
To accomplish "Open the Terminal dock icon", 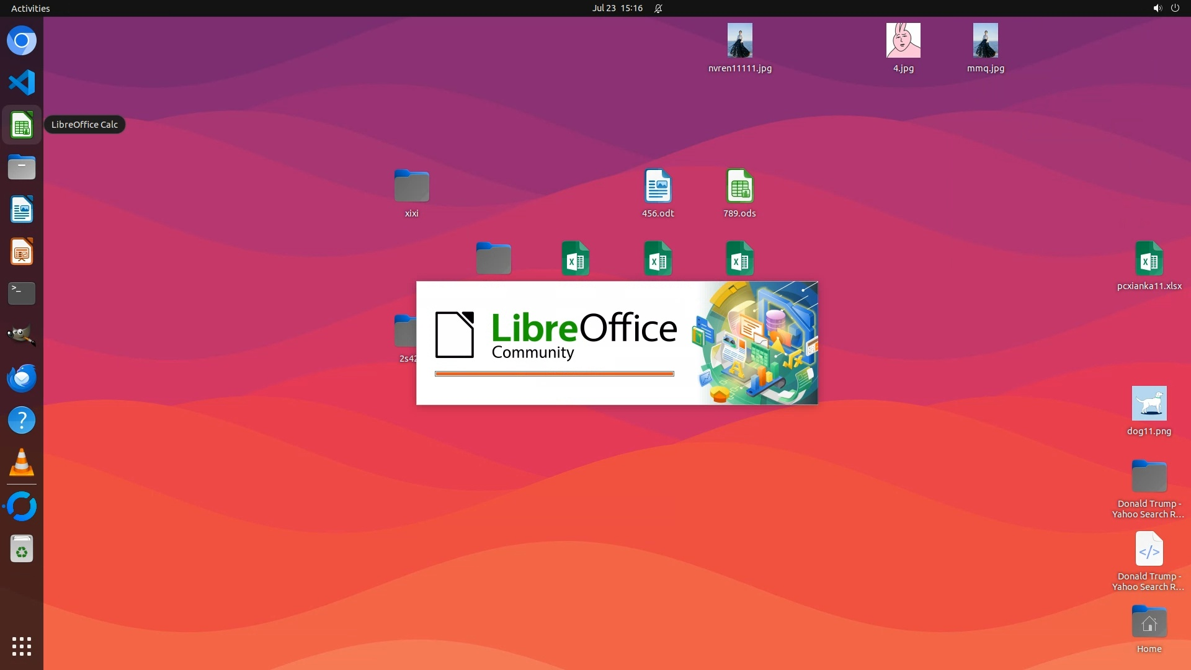I will point(22,293).
